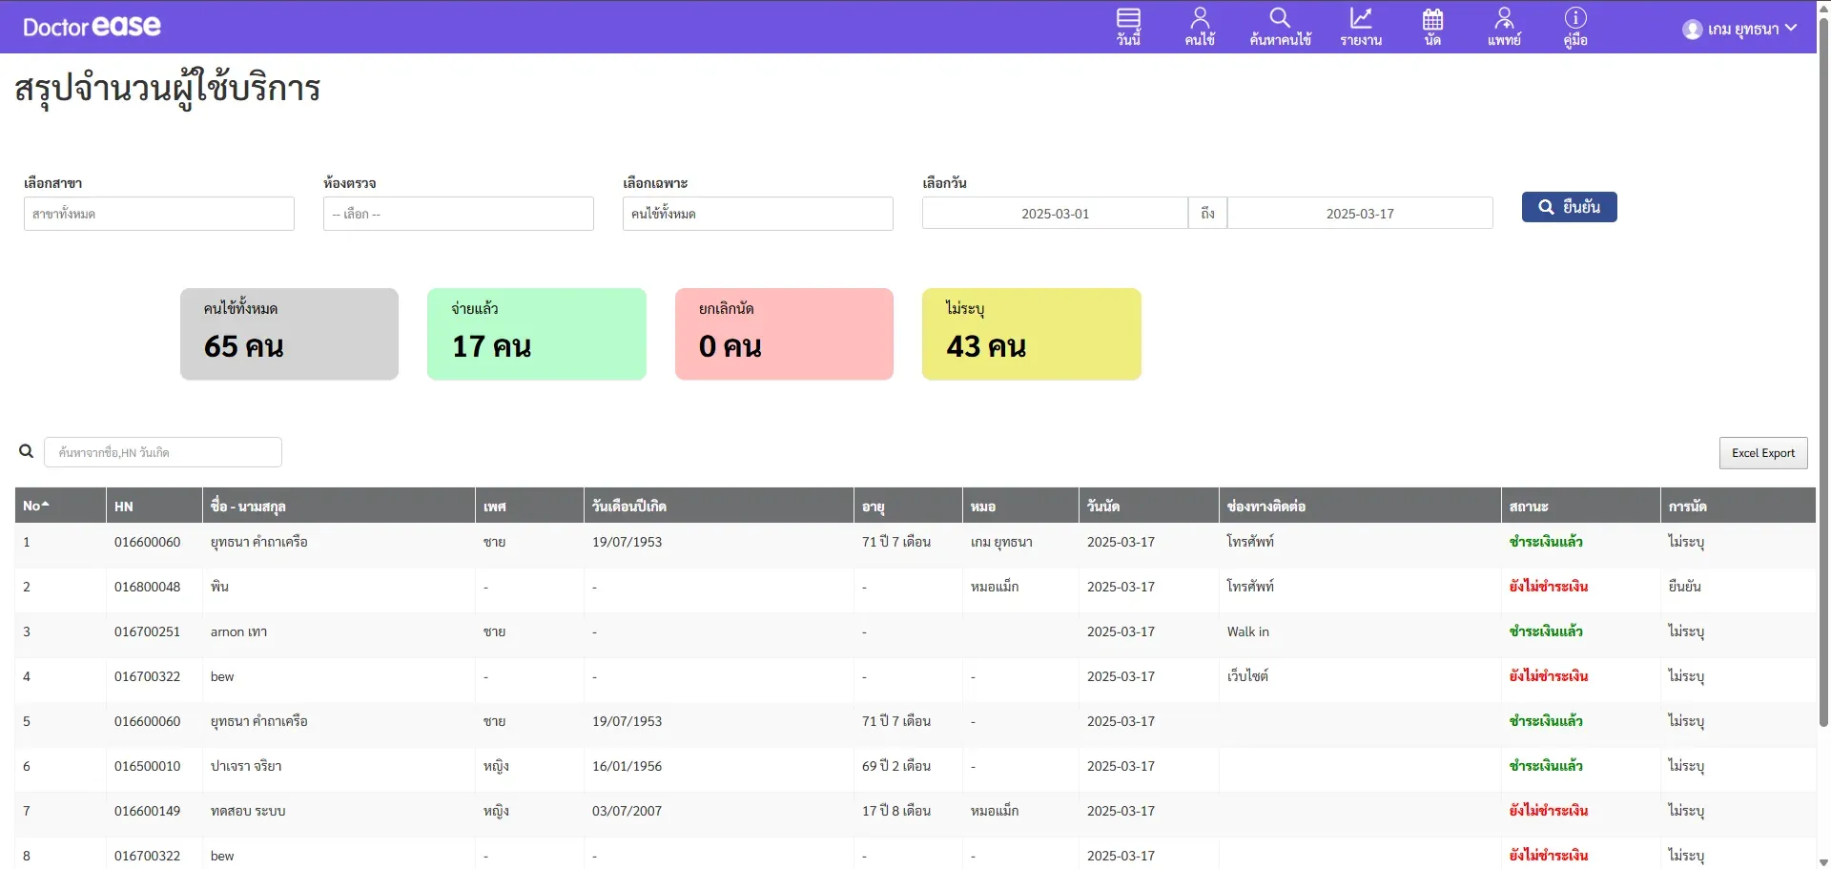Click the Doctor ease logo
The image size is (1831, 869).
tap(92, 27)
